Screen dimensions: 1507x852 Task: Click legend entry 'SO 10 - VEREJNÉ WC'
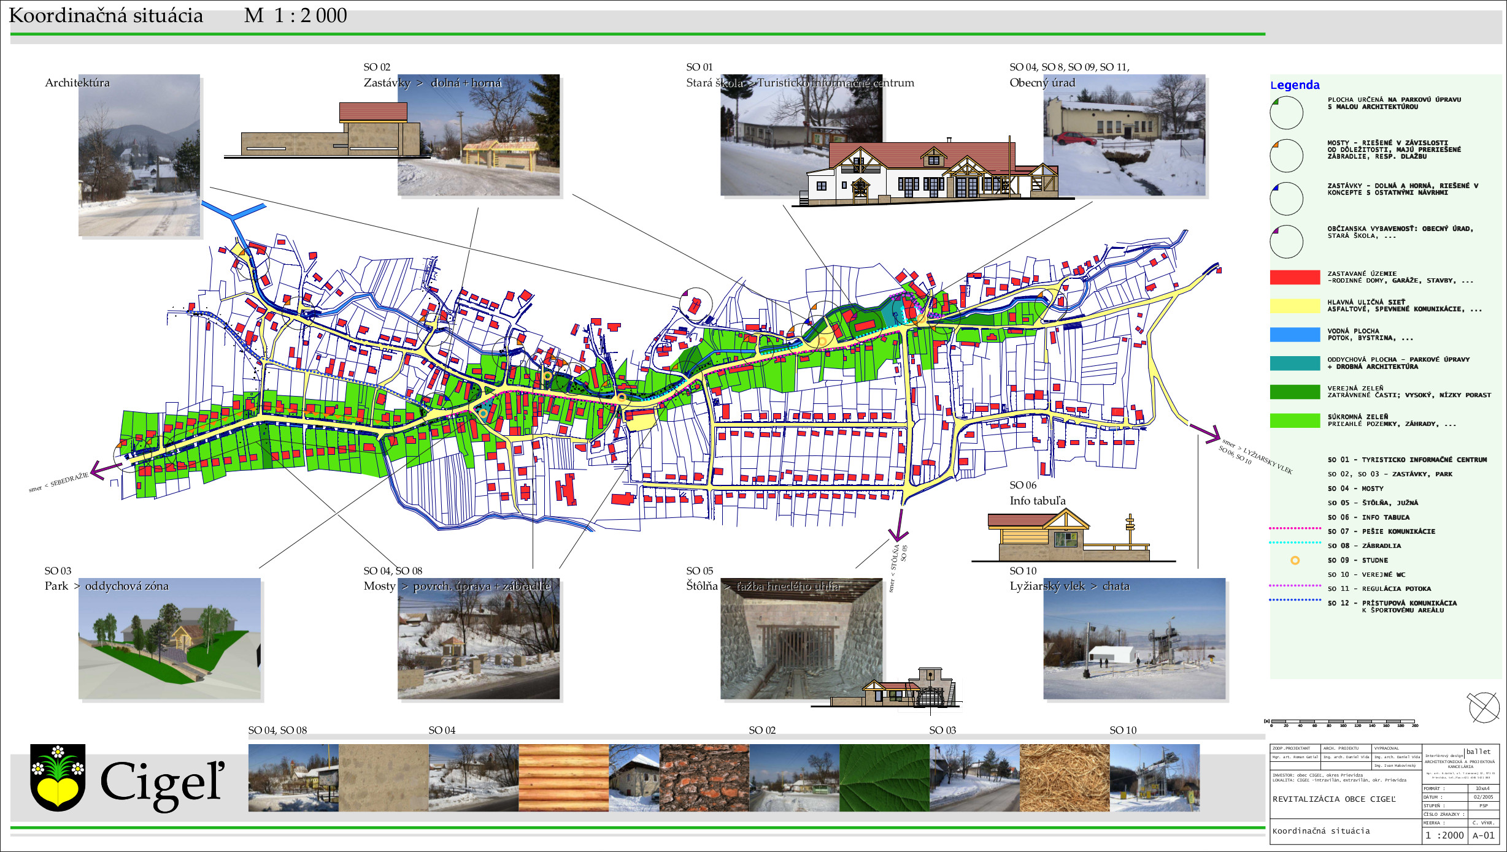tap(1366, 574)
